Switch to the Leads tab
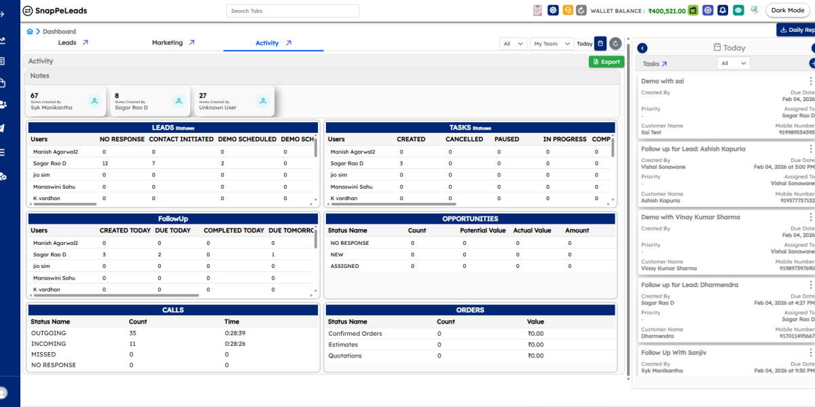The image size is (815, 407). coord(73,43)
